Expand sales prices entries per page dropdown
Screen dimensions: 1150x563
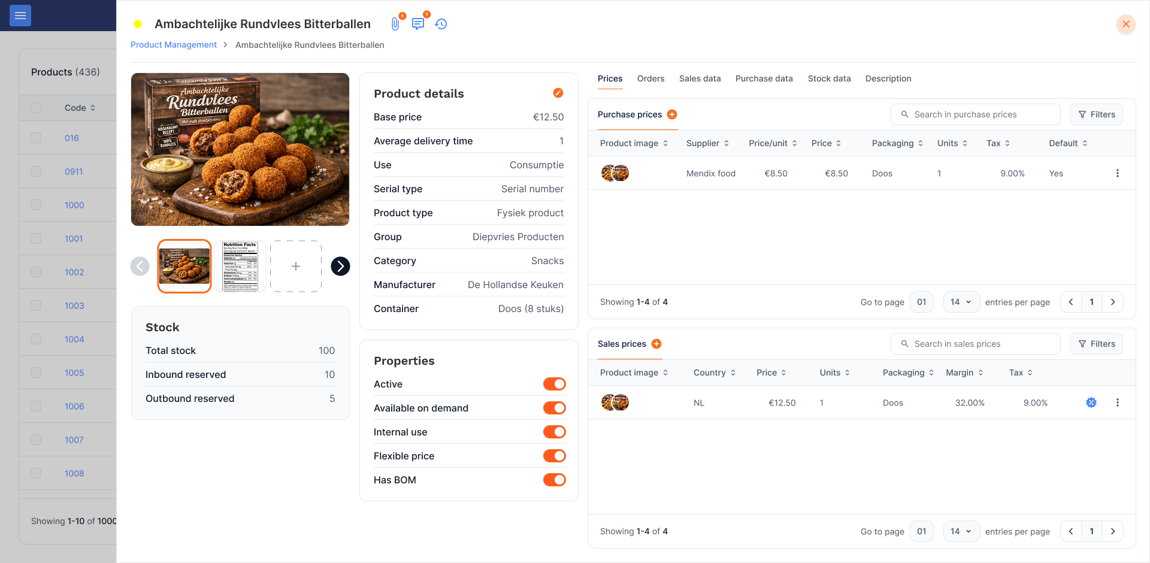point(961,531)
